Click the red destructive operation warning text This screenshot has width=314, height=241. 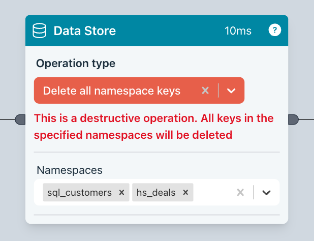(x=153, y=127)
